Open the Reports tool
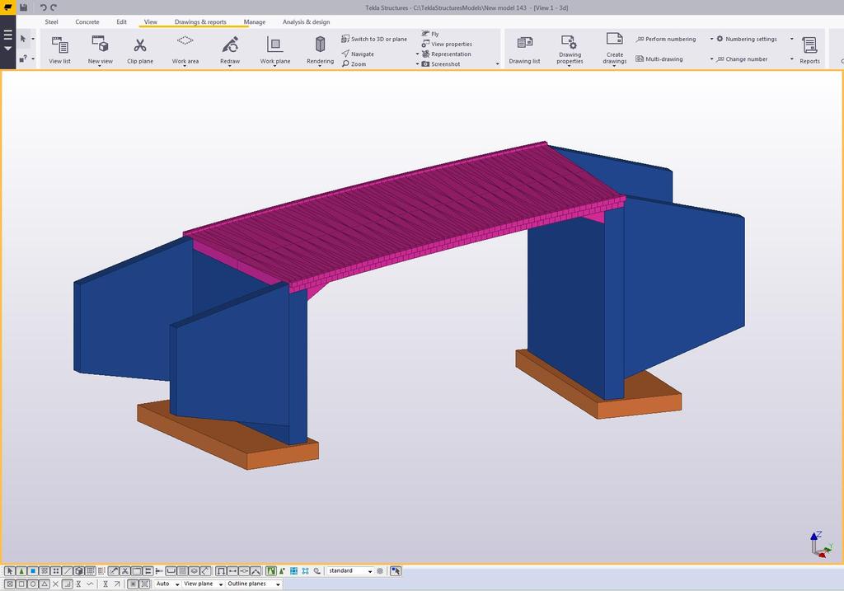 tap(809, 49)
